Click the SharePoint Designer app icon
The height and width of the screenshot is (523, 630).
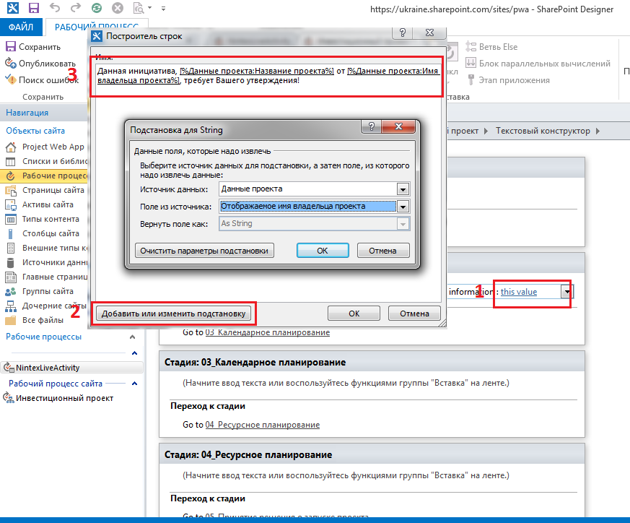point(13,8)
